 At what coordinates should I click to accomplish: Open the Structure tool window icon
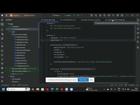[x=2, y=38]
